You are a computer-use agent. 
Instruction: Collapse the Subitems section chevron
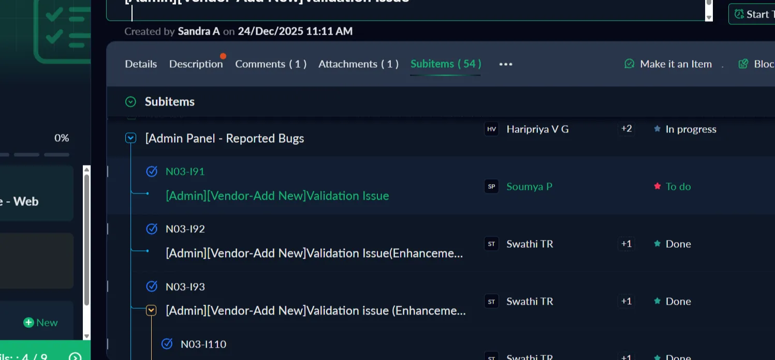coord(130,102)
